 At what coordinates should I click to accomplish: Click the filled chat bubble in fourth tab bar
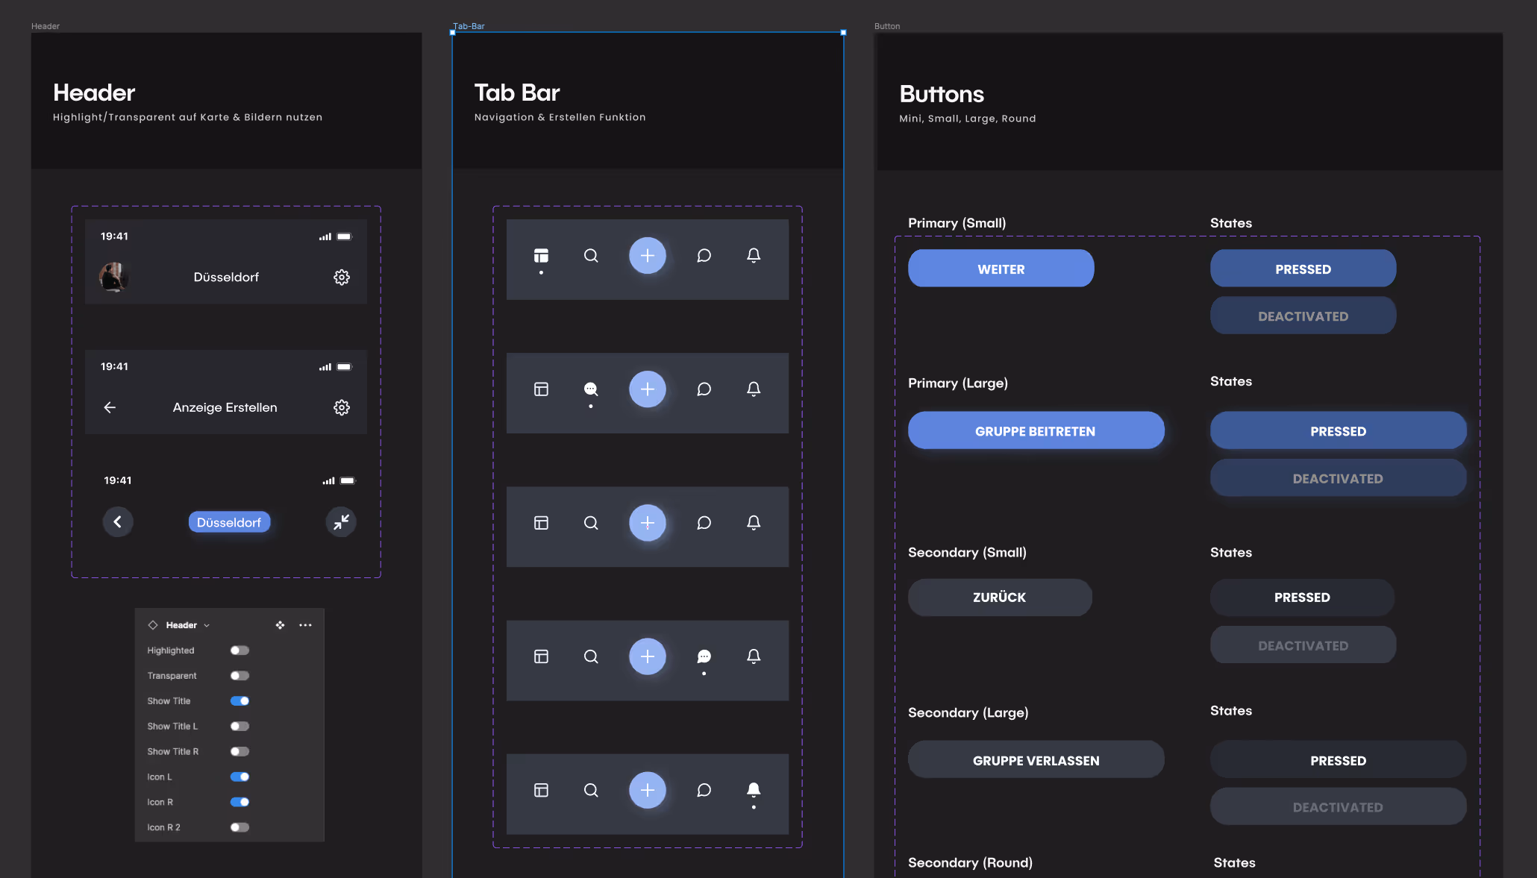pos(704,656)
